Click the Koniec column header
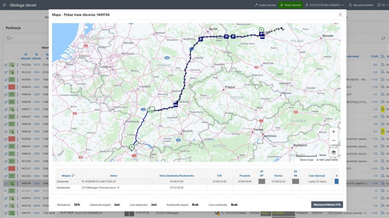This screenshot has width=389, height=218. [x=278, y=175]
